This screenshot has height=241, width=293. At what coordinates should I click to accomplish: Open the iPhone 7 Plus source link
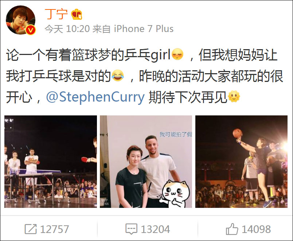[144, 29]
